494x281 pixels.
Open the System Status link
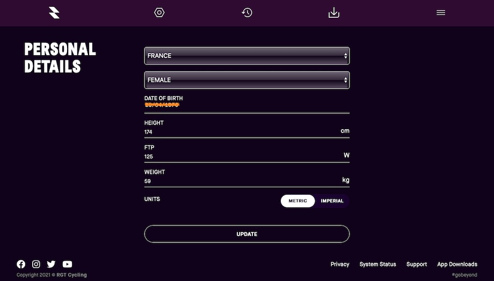(377, 264)
